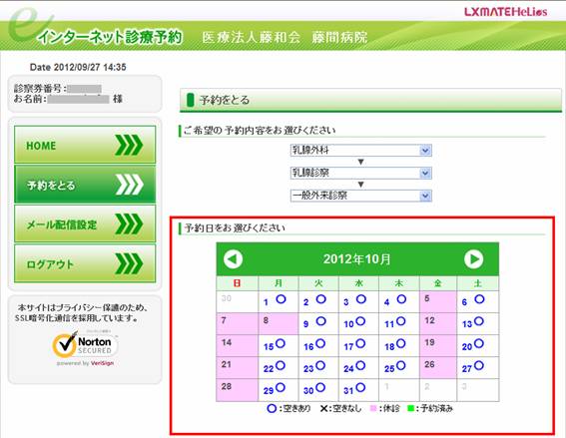Select open slot on October 25
The width and height of the screenshot is (566, 438).
pyautogui.click(x=400, y=365)
